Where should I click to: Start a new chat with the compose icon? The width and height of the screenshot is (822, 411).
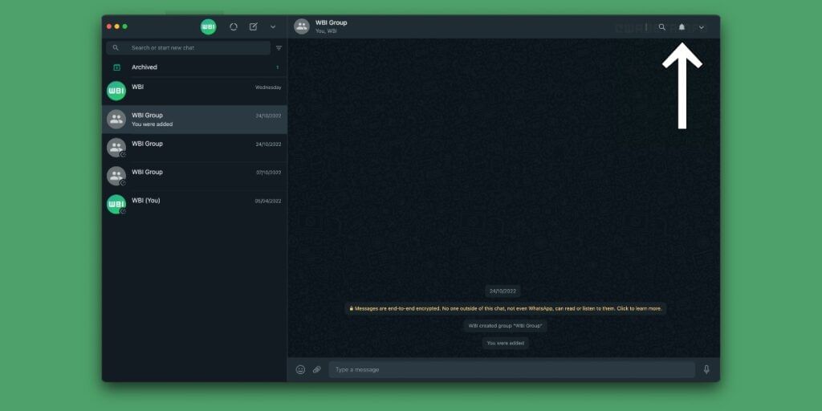[x=253, y=26]
